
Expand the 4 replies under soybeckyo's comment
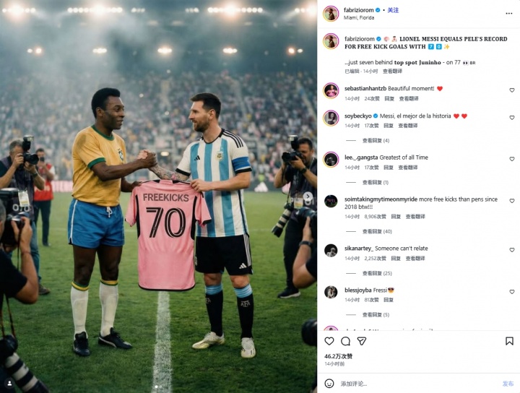[376, 141]
